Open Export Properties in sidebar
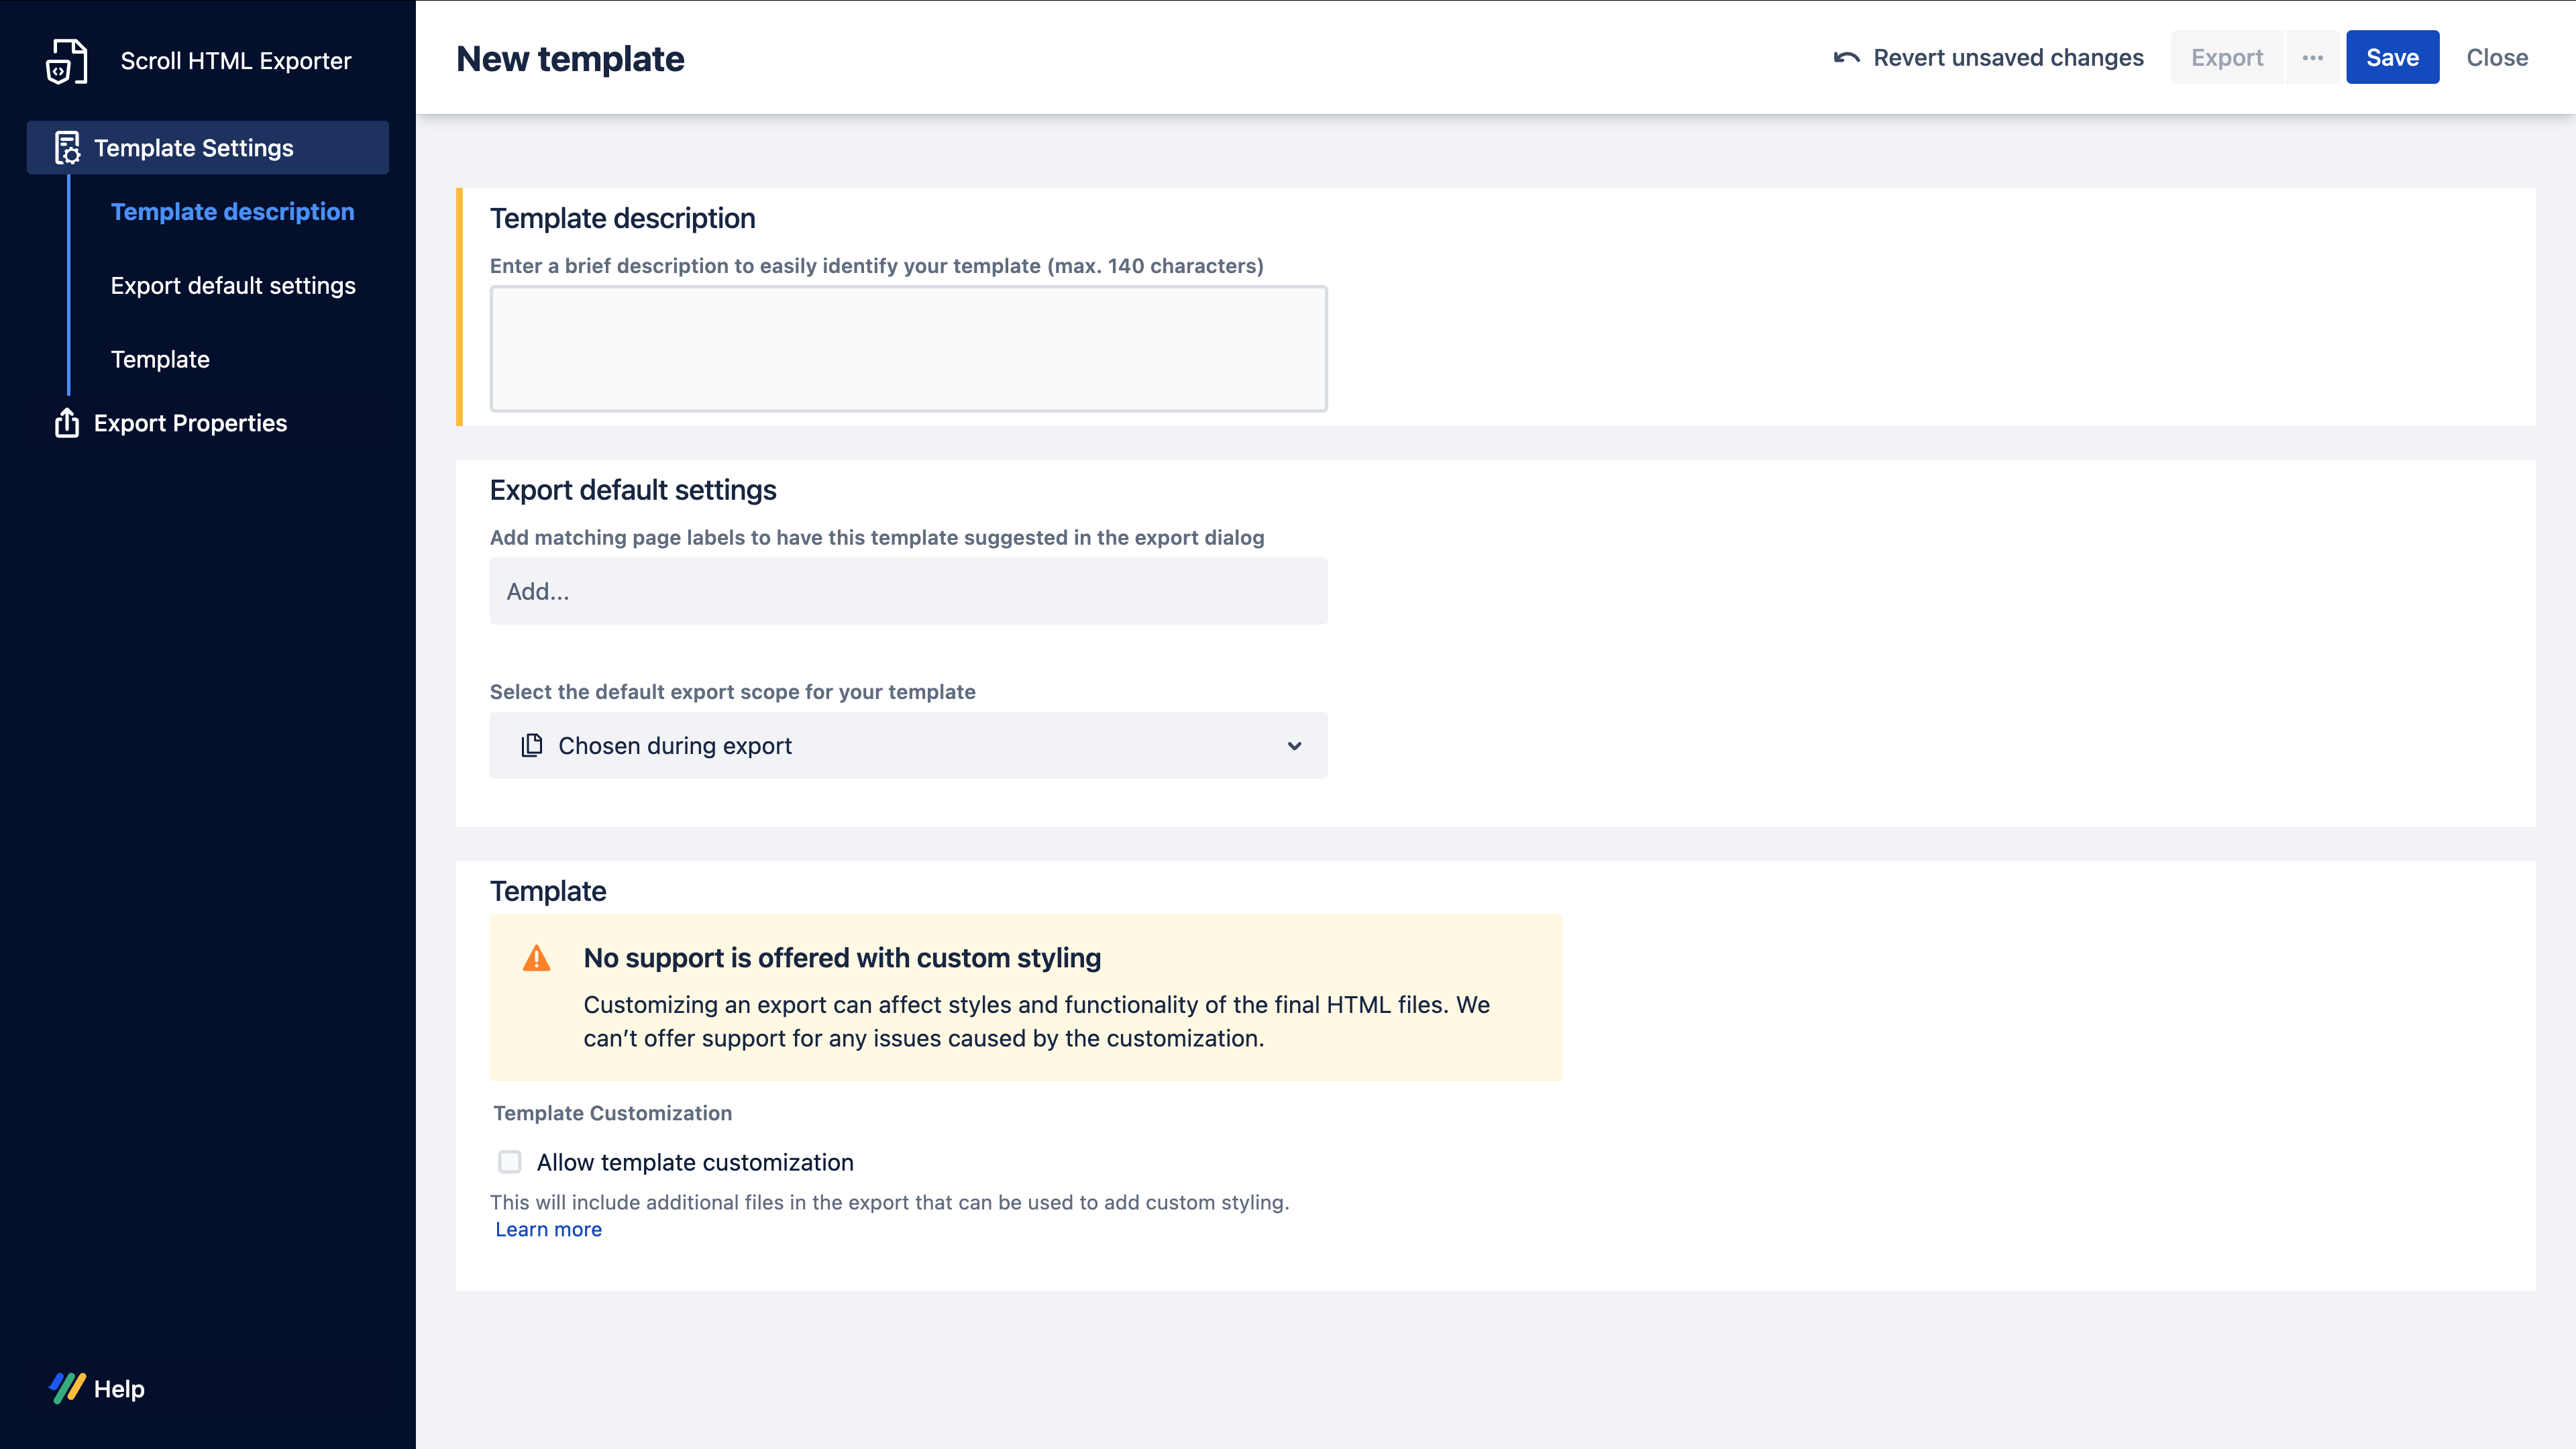Screen dimensions: 2576x1449 (x=190, y=423)
